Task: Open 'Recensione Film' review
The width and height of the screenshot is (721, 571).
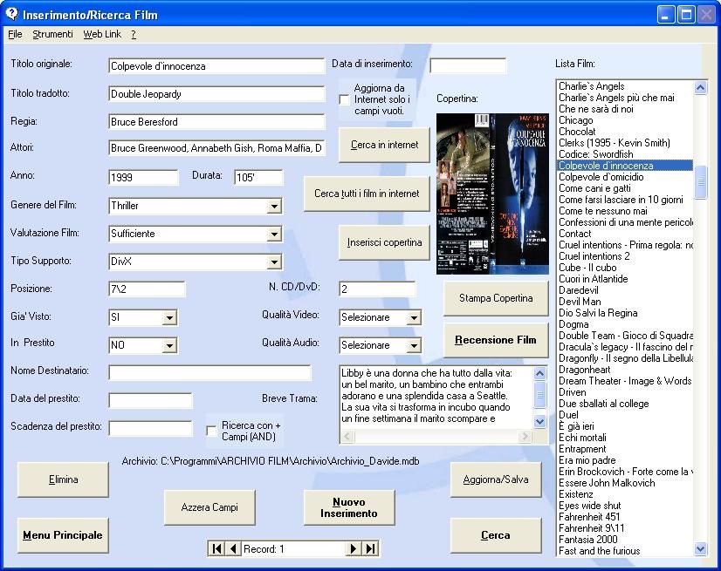Action: tap(496, 340)
